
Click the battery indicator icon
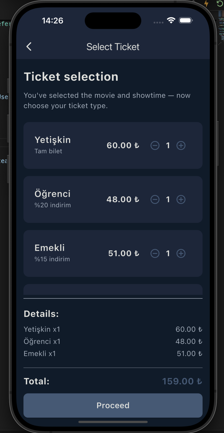click(186, 21)
